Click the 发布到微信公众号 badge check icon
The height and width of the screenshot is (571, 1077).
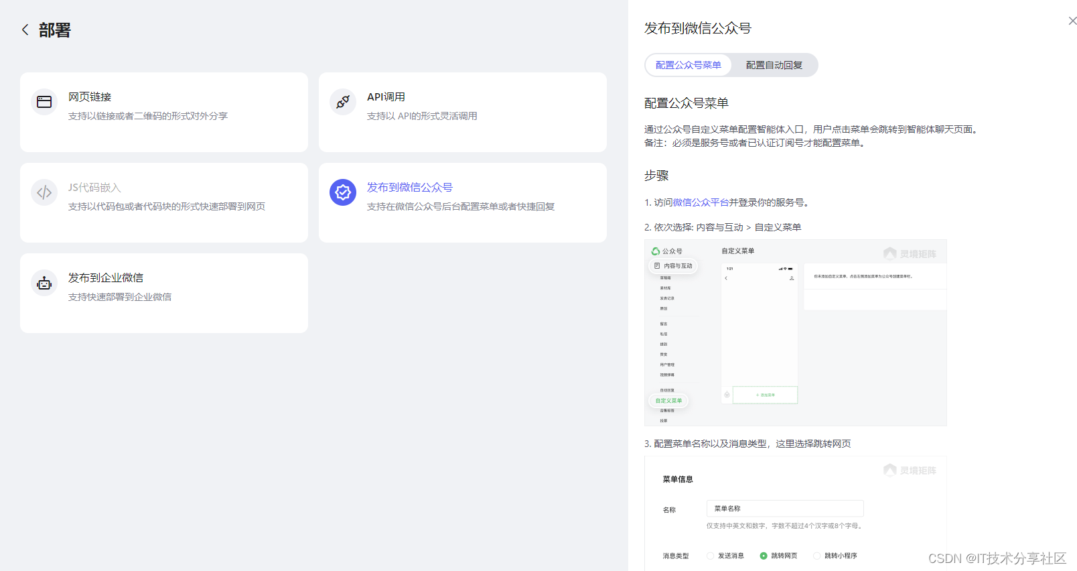click(x=343, y=193)
